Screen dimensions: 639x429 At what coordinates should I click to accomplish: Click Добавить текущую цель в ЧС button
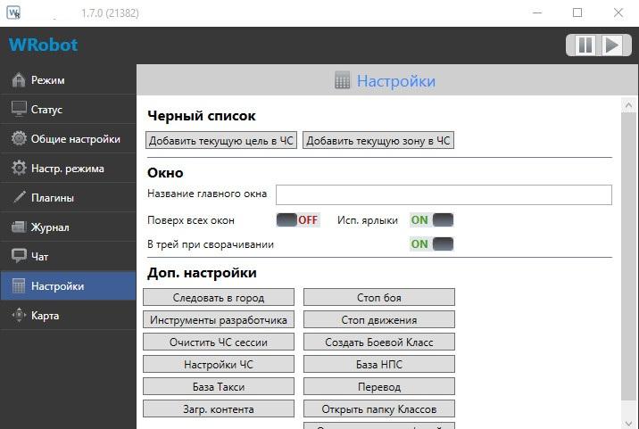pyautogui.click(x=222, y=141)
